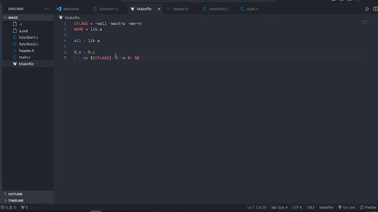The height and width of the screenshot is (212, 378).
Task: Click the errors and warnings status indicator
Action: point(8,207)
